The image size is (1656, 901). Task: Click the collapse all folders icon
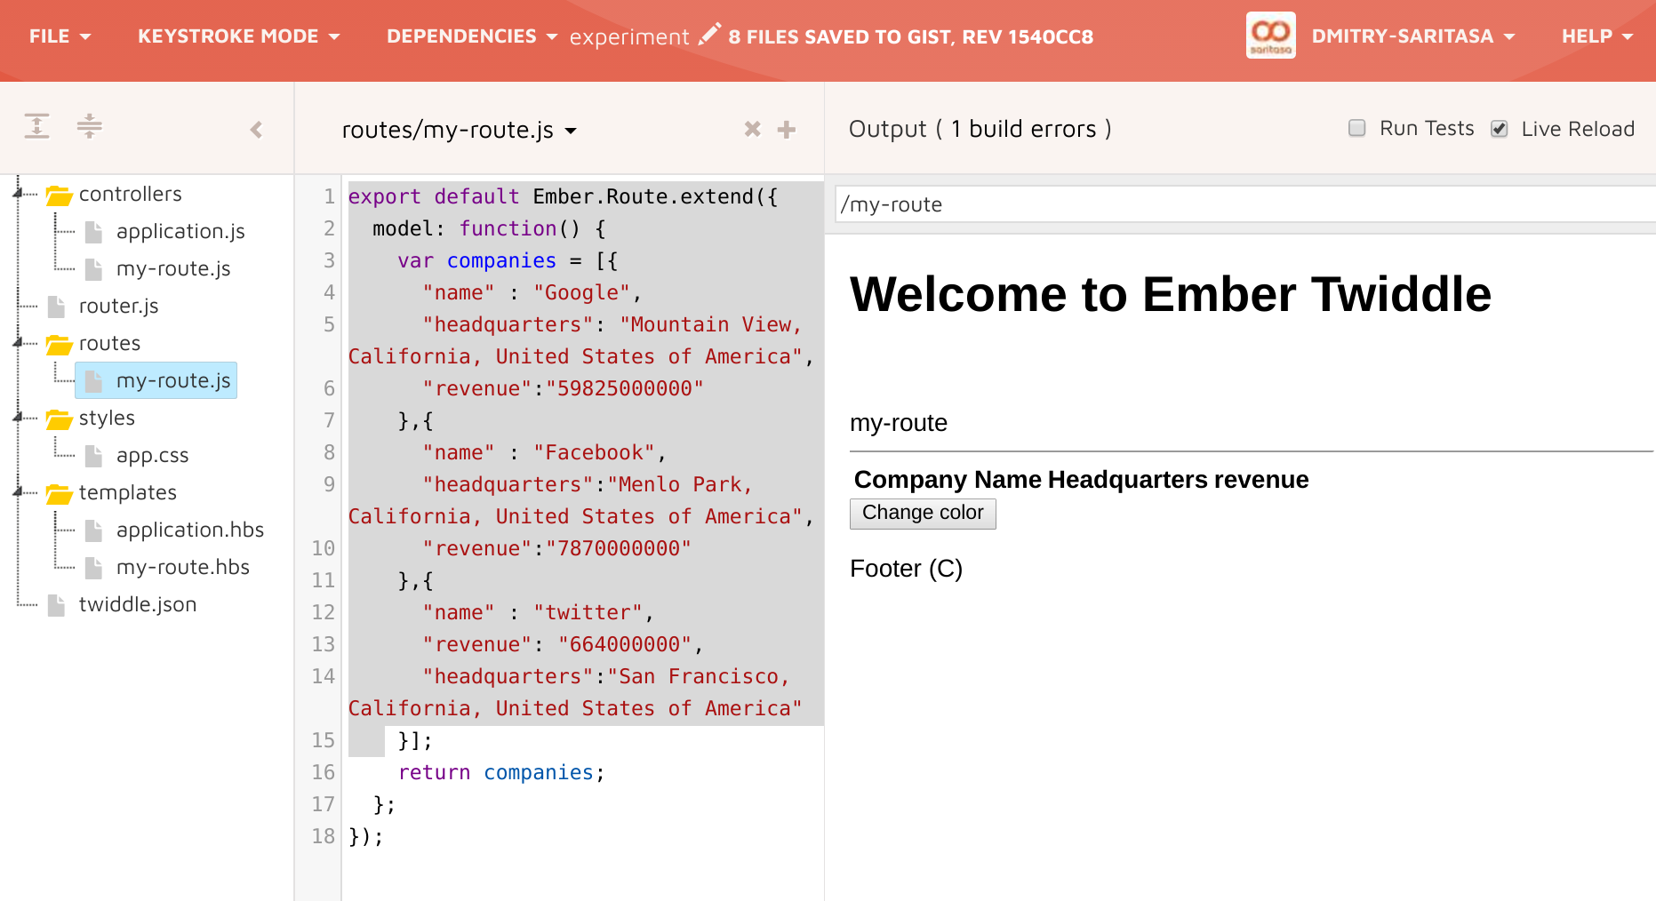[x=89, y=126]
